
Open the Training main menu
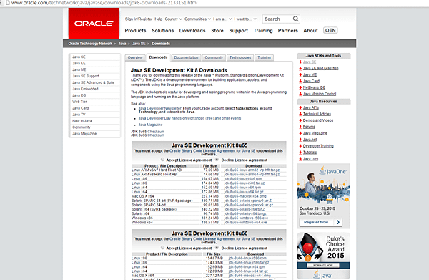click(x=263, y=31)
